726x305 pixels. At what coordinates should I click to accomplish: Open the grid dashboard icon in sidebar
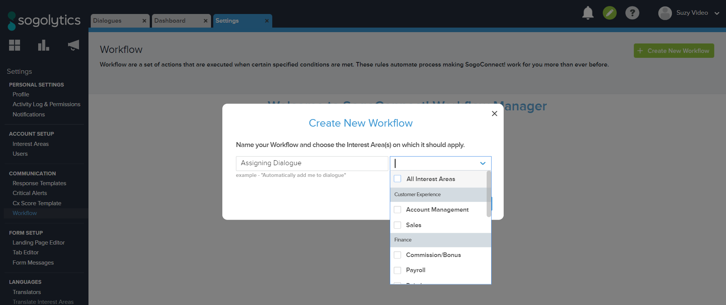15,45
